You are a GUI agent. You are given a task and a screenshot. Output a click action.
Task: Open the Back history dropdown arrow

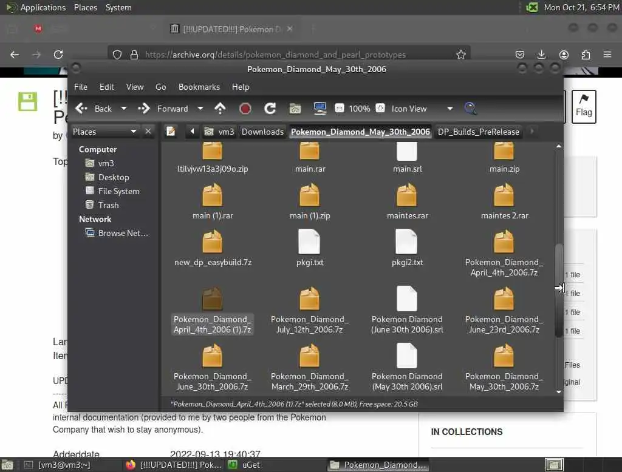(124, 108)
